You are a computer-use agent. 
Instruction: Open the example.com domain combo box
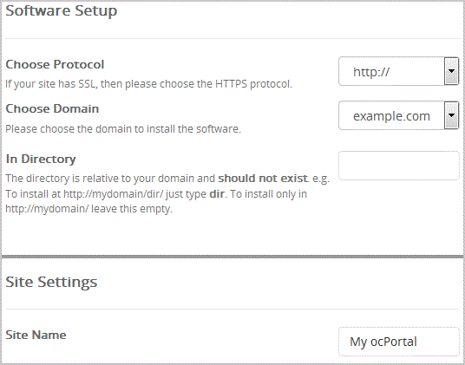coord(398,115)
